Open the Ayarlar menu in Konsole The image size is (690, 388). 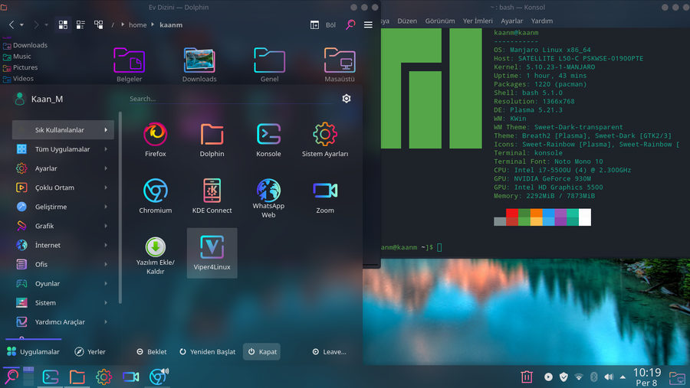coord(511,21)
